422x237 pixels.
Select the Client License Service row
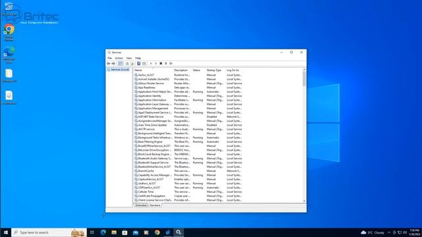click(x=188, y=200)
